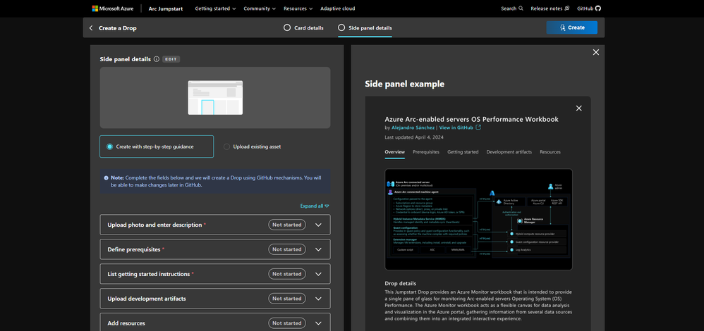
Task: Expand Define prerequisites section
Action: [215, 249]
